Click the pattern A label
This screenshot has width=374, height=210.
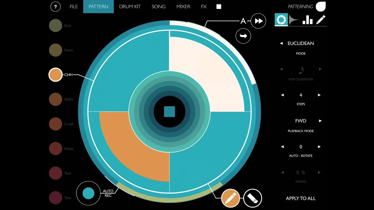tap(243, 21)
